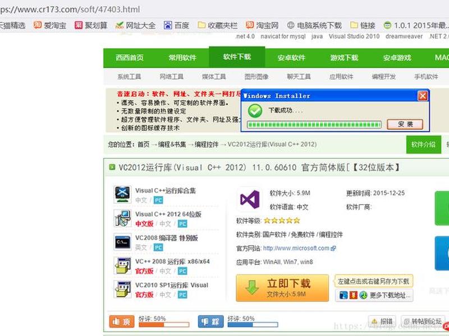This screenshot has width=449, height=336.
Task: Click the Visual Studio 2010 hot link
Action: [354, 36]
